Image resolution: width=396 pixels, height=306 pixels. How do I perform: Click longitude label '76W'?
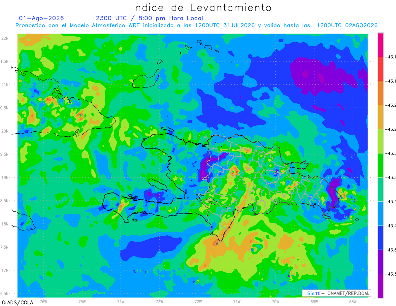click(x=43, y=301)
